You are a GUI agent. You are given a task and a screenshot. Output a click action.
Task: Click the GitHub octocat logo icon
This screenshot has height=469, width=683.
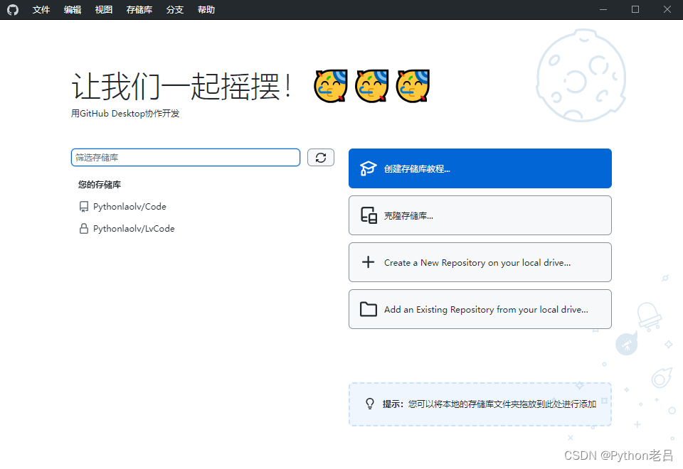click(13, 9)
